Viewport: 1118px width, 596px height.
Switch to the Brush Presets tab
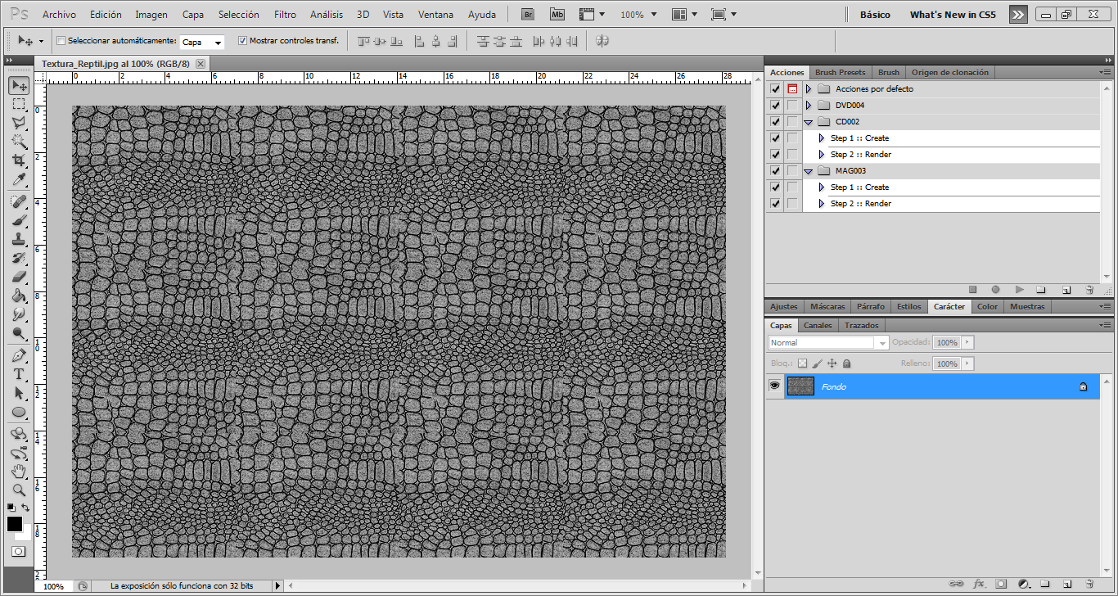tap(841, 72)
